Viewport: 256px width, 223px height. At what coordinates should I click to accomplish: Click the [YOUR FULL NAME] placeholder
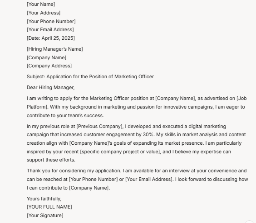click(x=49, y=207)
